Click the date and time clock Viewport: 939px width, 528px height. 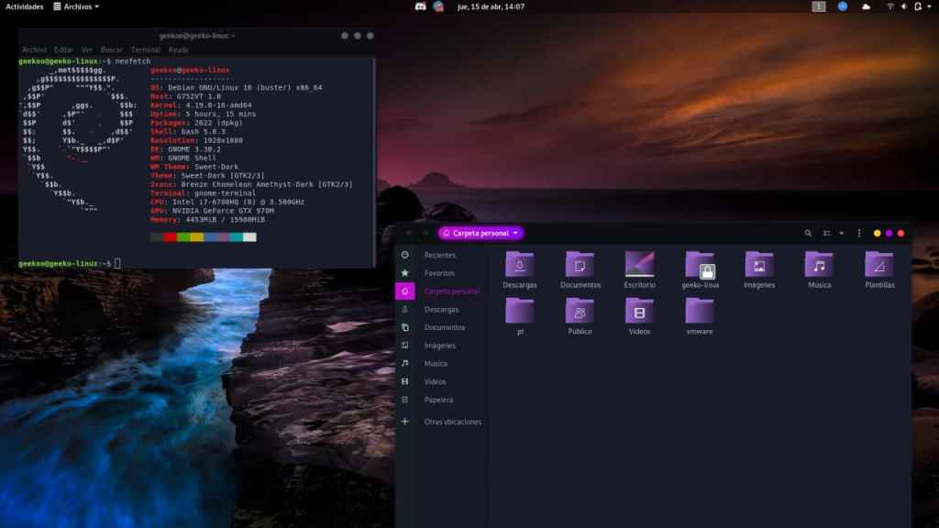(491, 6)
